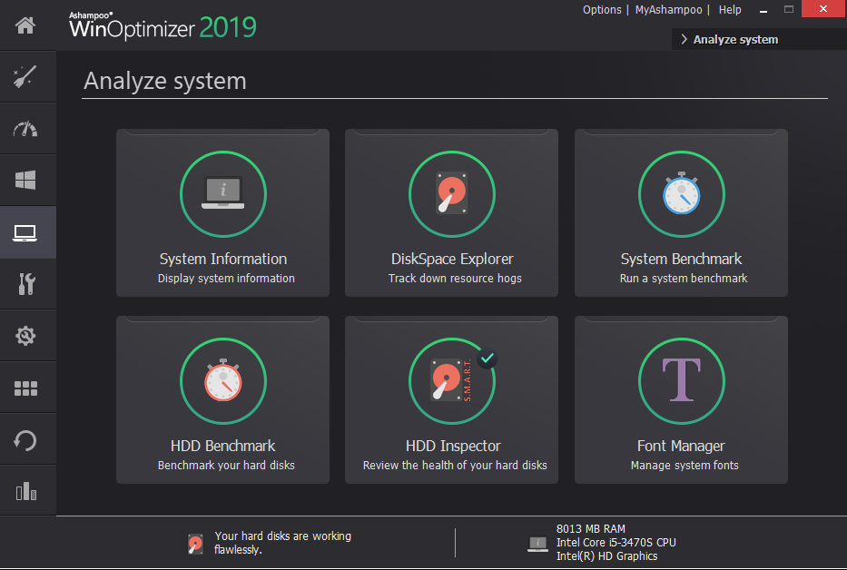Launch System Information via its laptop icon

(x=223, y=194)
